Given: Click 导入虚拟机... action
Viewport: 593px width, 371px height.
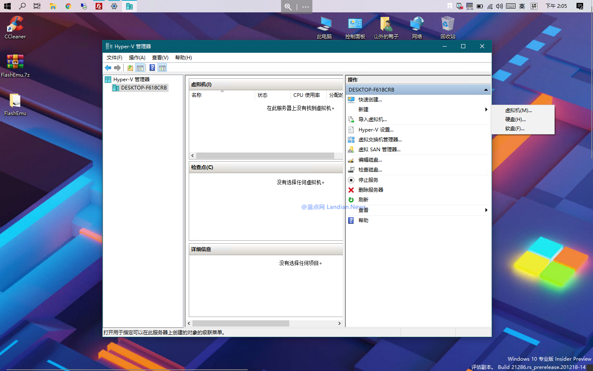Looking at the screenshot, I should click(x=373, y=120).
